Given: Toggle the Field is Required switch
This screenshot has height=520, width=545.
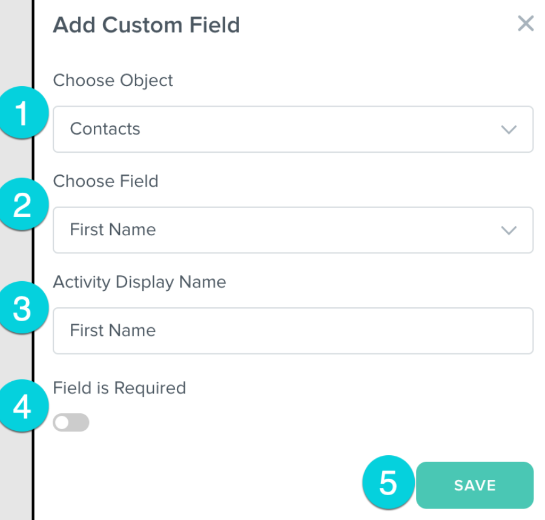Looking at the screenshot, I should pyautogui.click(x=71, y=422).
